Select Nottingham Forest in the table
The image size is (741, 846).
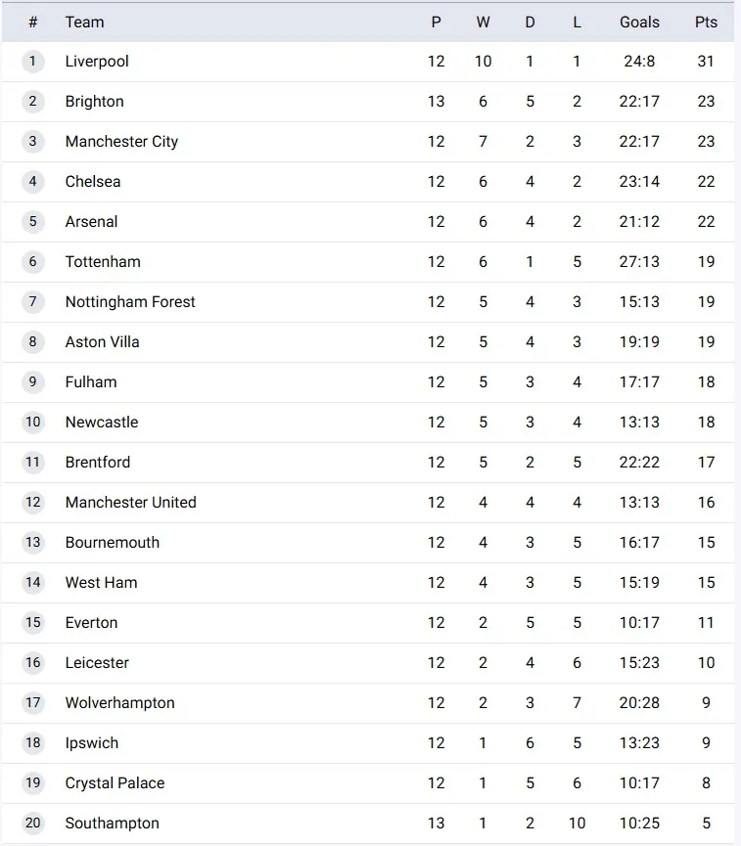130,302
